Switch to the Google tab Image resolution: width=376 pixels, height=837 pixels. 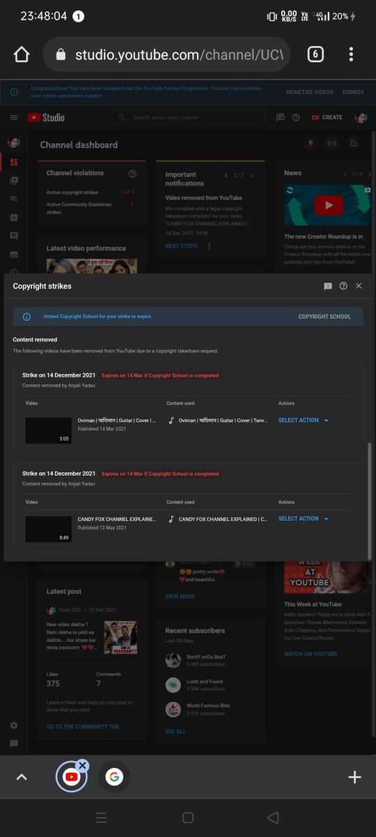tap(114, 777)
